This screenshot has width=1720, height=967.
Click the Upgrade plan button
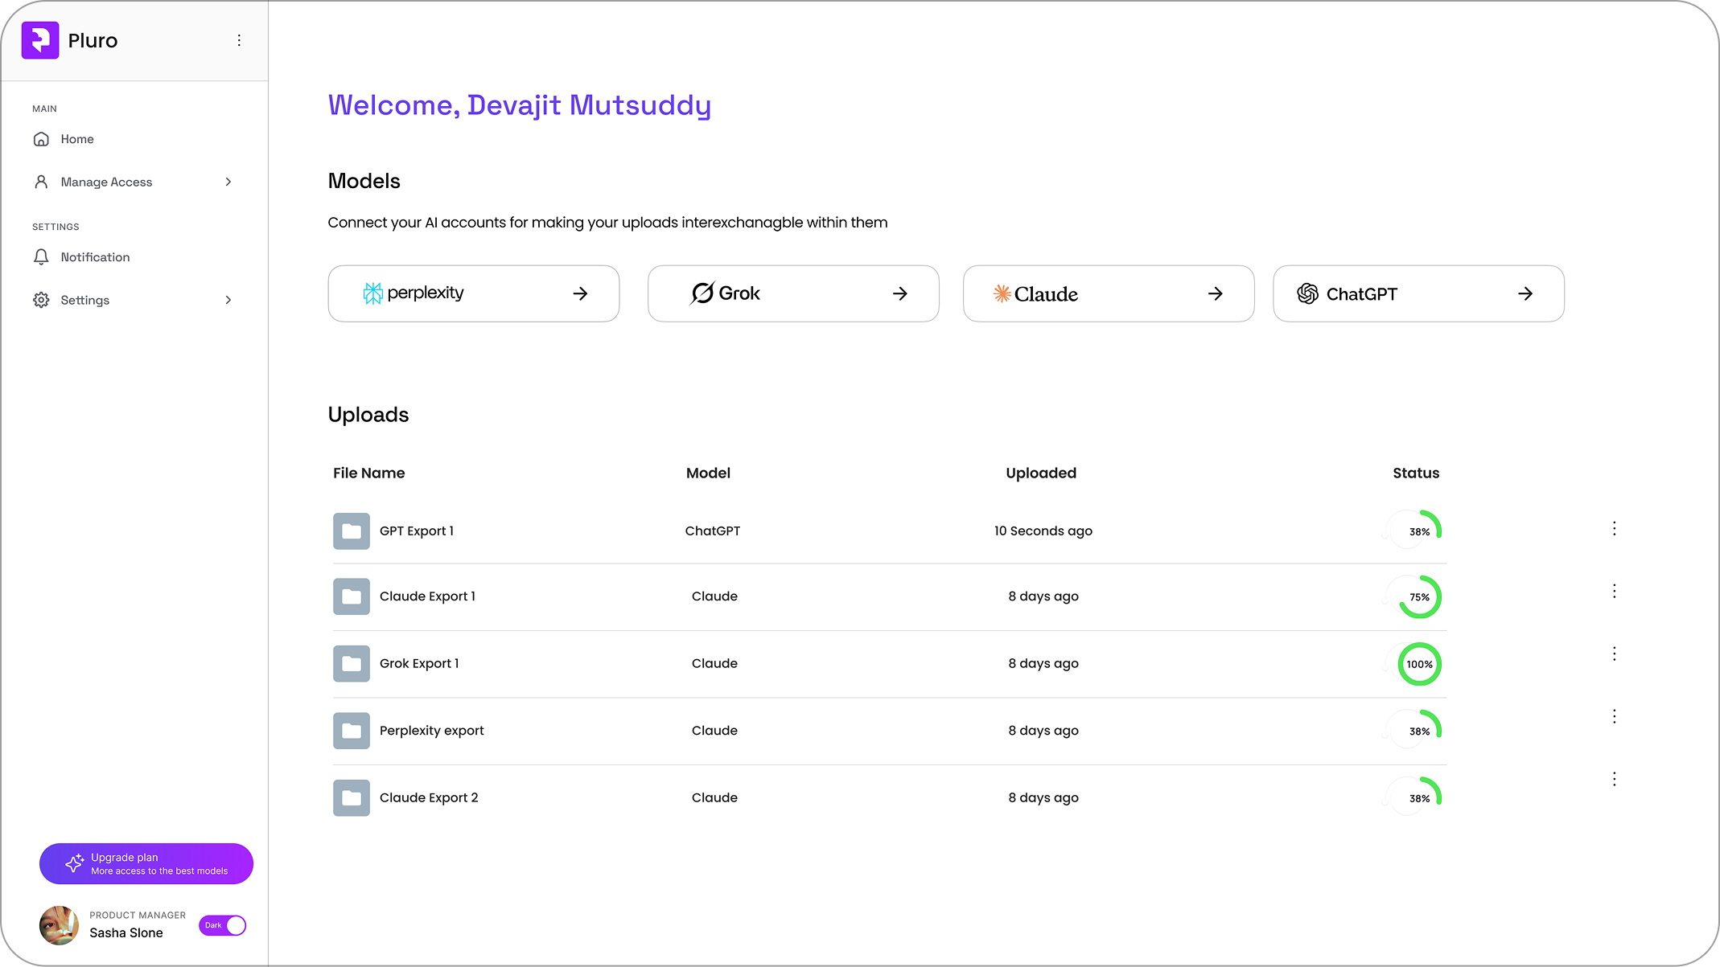click(x=146, y=863)
